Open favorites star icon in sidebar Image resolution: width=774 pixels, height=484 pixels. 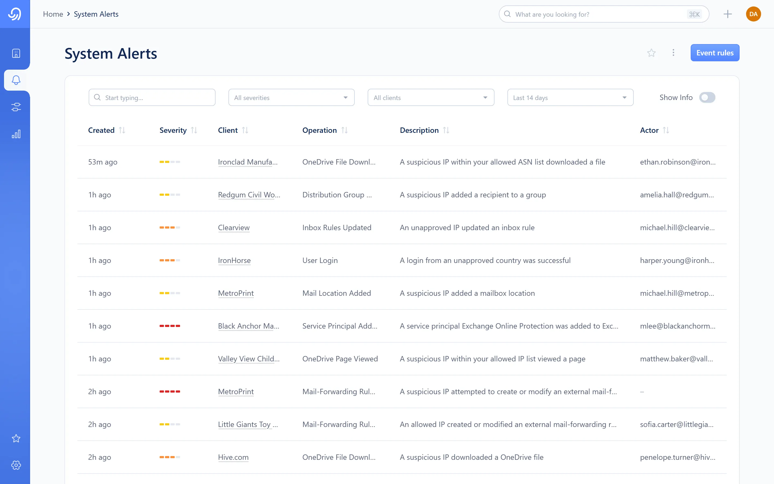16,438
